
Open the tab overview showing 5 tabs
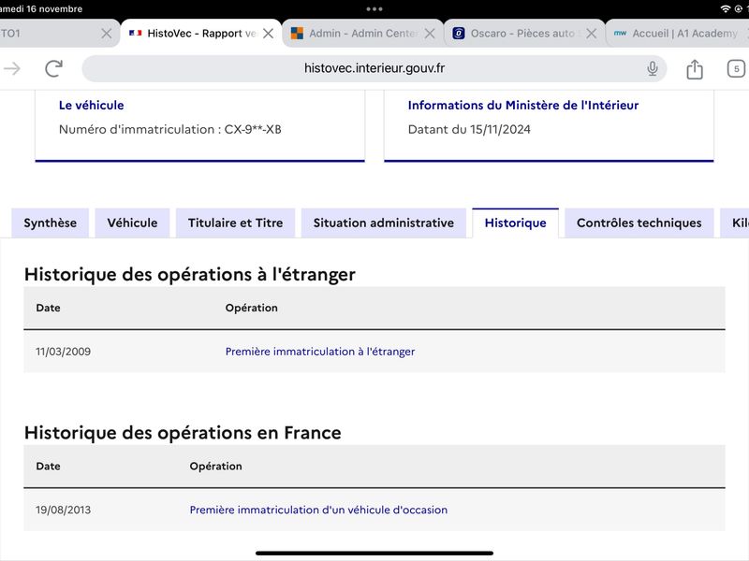(x=736, y=68)
